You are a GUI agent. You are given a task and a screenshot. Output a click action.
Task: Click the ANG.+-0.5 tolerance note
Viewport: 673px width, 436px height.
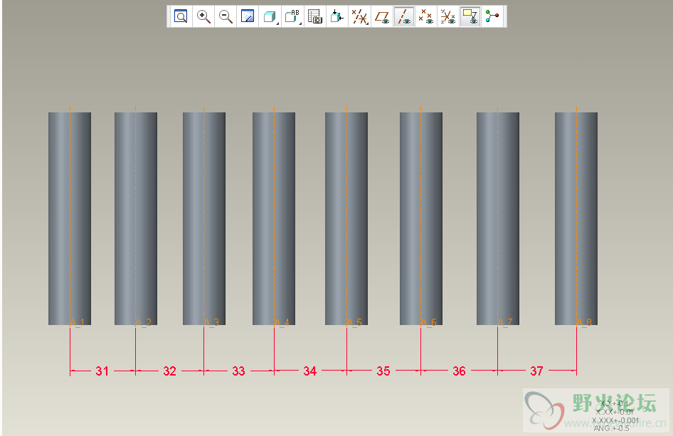click(612, 428)
